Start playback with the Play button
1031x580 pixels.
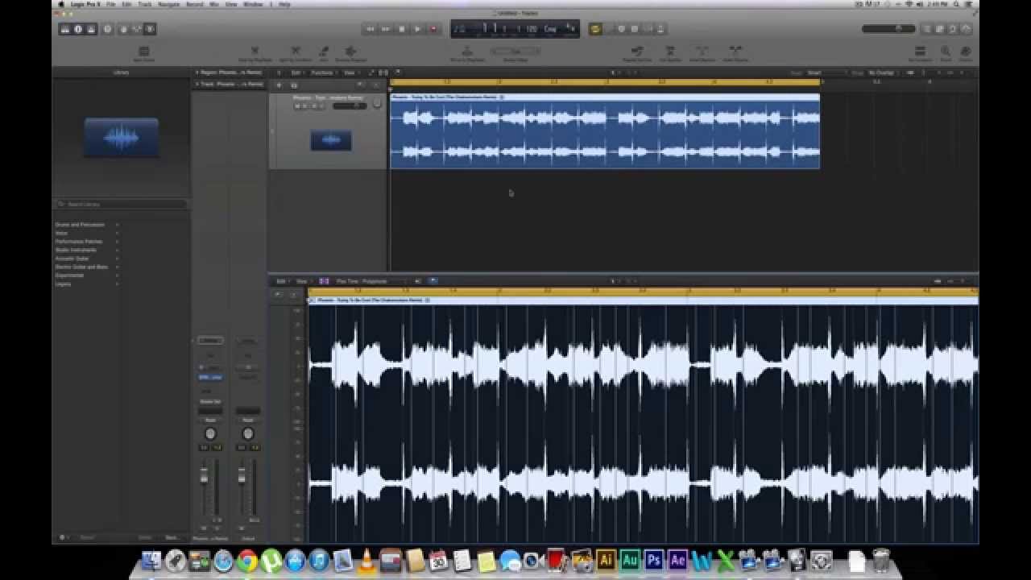click(417, 29)
